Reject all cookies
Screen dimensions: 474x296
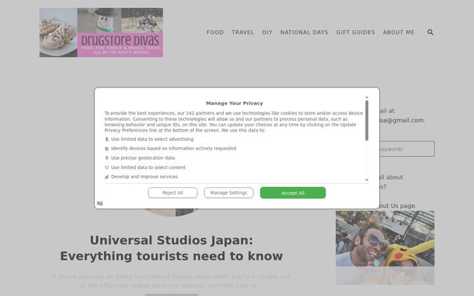pos(172,193)
